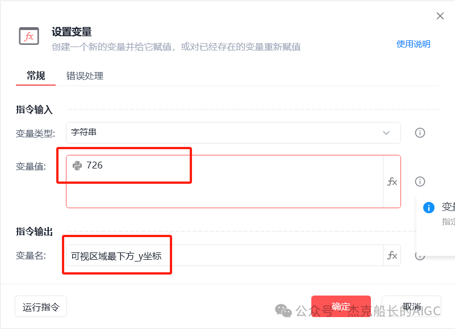Select the 常规 tab
The width and height of the screenshot is (455, 329).
[36, 76]
